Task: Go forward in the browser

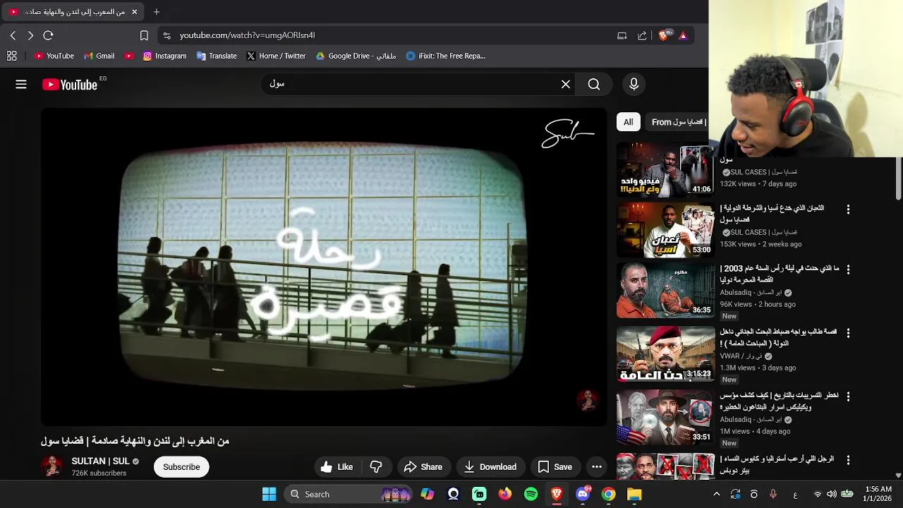Action: tap(30, 35)
